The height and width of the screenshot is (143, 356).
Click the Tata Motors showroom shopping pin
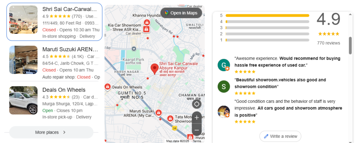(x=170, y=118)
